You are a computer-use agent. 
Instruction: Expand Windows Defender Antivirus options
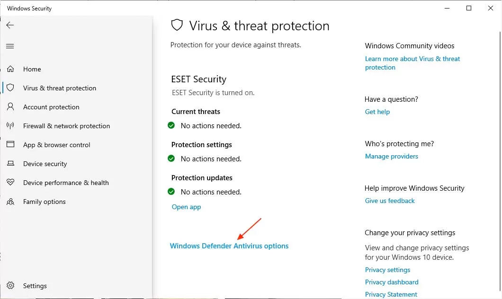229,246
